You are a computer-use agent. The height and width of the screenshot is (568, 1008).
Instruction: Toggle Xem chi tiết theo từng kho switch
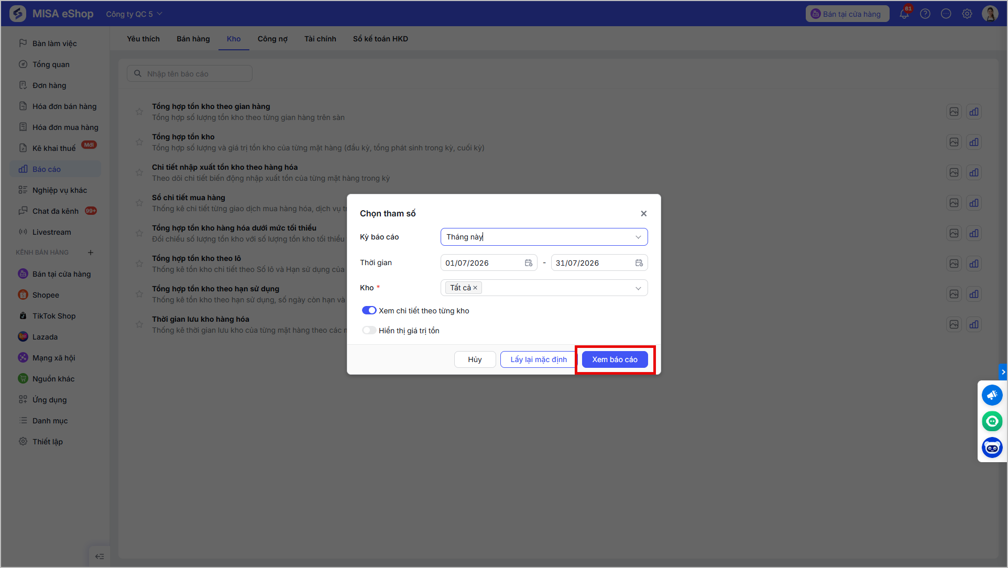click(369, 311)
